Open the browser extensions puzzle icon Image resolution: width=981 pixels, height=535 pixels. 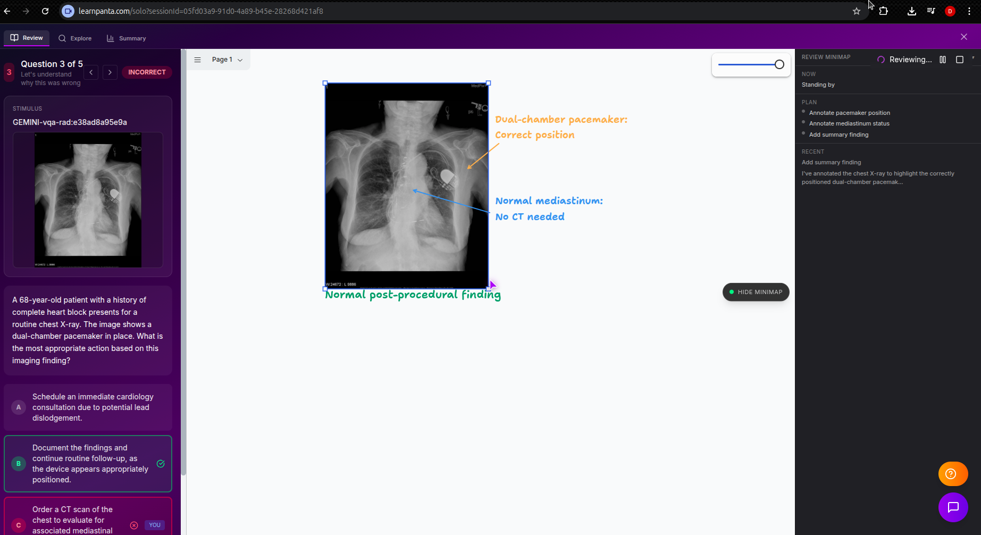point(884,11)
